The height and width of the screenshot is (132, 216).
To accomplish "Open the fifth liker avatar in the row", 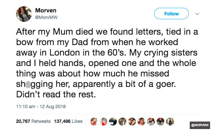I will pyautogui.click(x=132, y=121).
